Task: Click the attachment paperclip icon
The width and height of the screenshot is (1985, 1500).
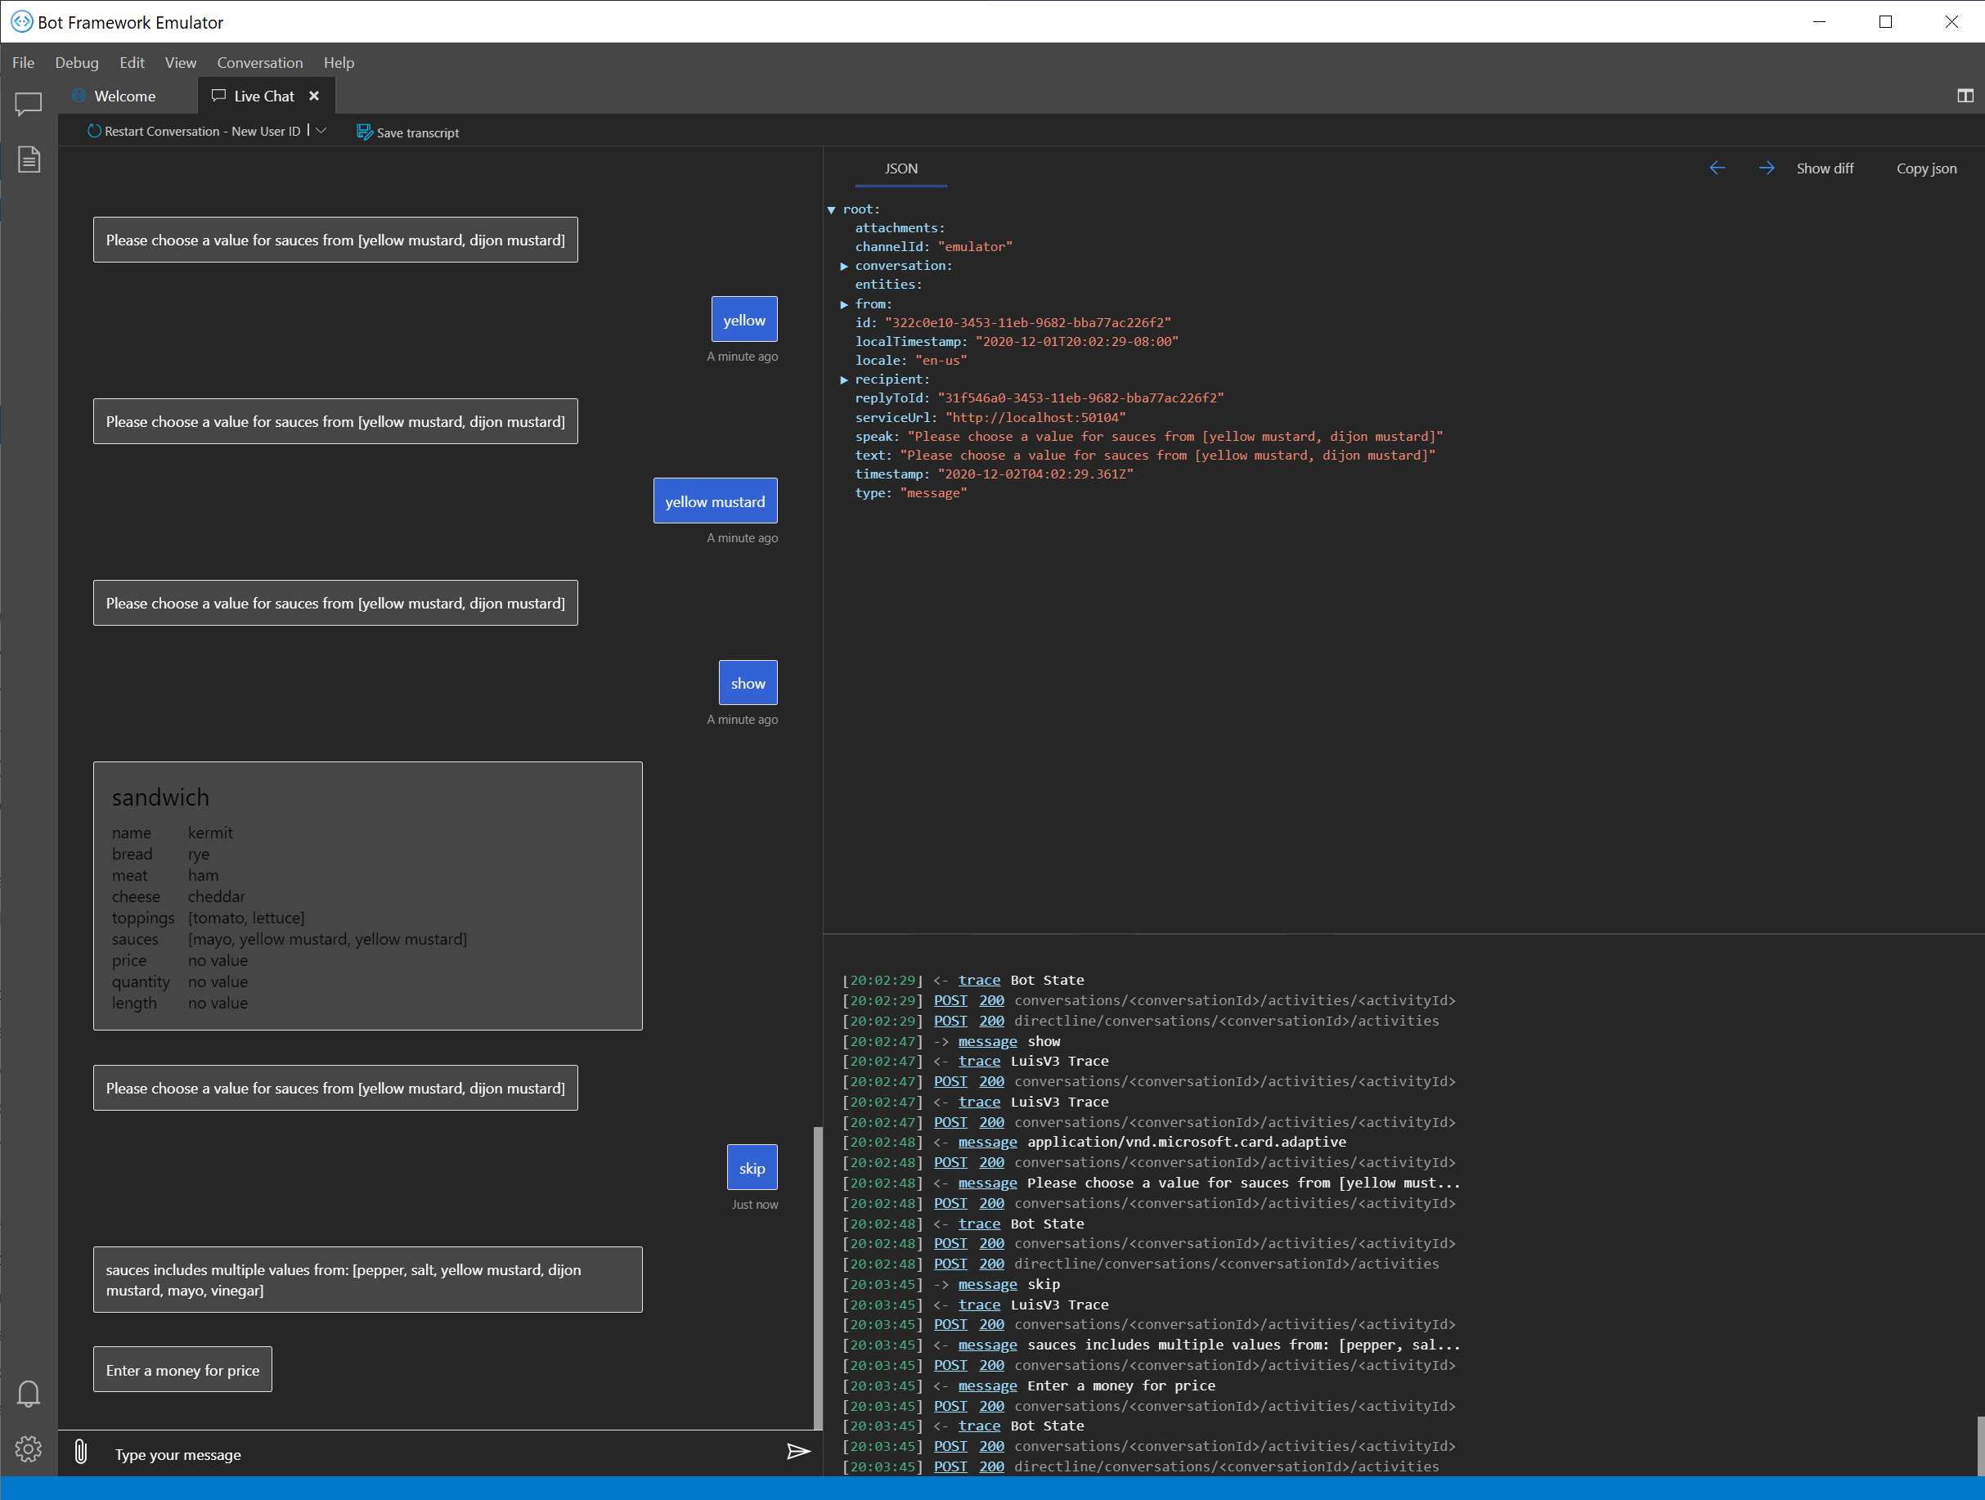Action: (x=81, y=1452)
